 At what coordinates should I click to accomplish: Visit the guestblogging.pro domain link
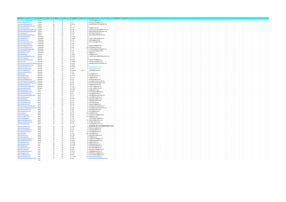pyautogui.click(x=25, y=139)
